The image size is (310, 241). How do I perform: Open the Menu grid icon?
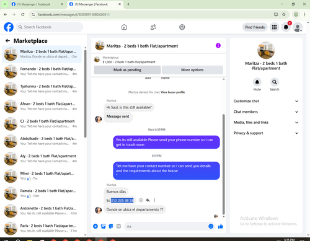[x=274, y=27]
